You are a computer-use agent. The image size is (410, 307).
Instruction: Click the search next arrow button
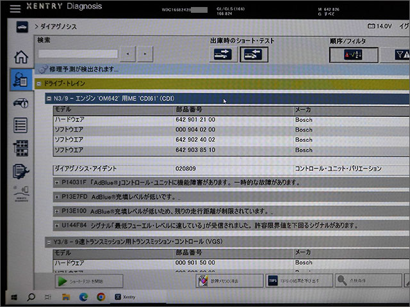coord(145,54)
